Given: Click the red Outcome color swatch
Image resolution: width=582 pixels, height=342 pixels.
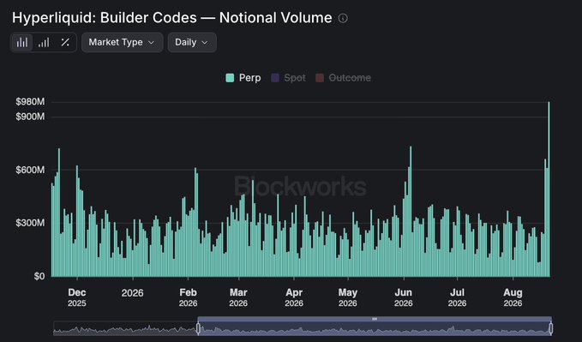Looking at the screenshot, I should click(x=320, y=78).
